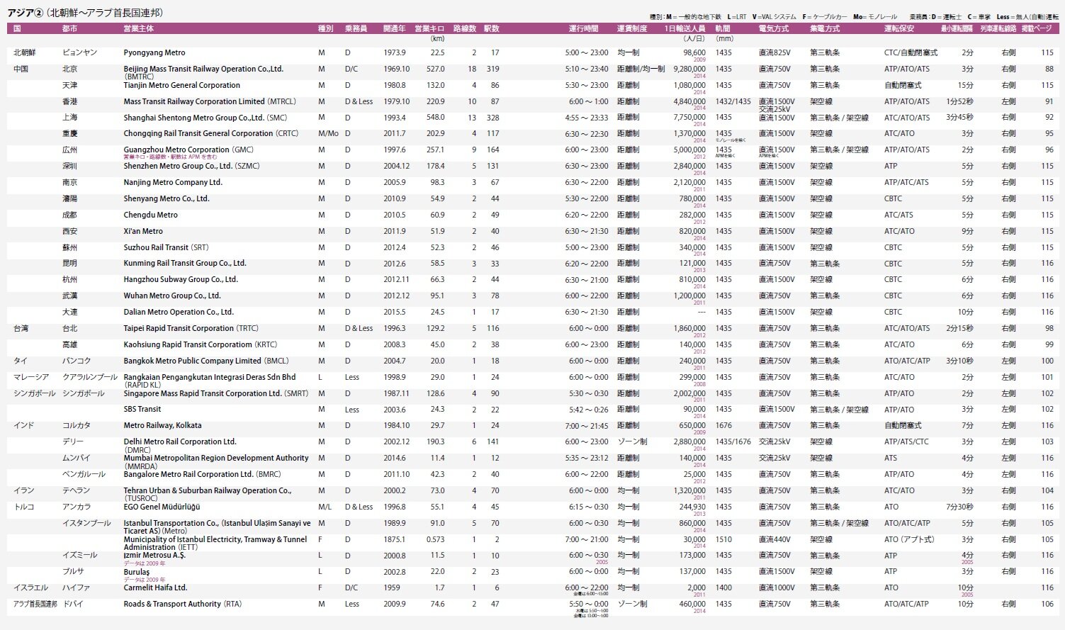This screenshot has height=630, width=1065.
Task: Click the '開通年' column header
Action: pyautogui.click(x=395, y=29)
